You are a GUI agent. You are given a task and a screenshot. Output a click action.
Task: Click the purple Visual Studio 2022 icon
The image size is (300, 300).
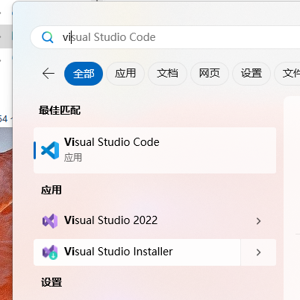click(50, 221)
